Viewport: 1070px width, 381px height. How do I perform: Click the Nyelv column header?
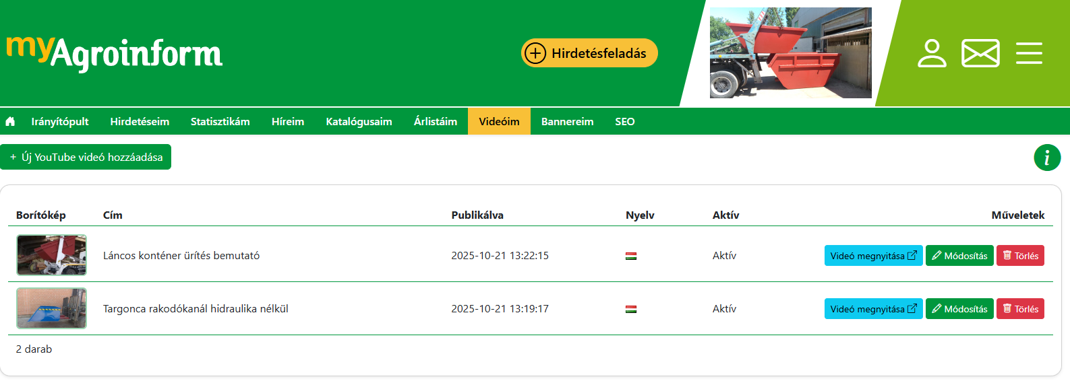pyautogui.click(x=640, y=215)
